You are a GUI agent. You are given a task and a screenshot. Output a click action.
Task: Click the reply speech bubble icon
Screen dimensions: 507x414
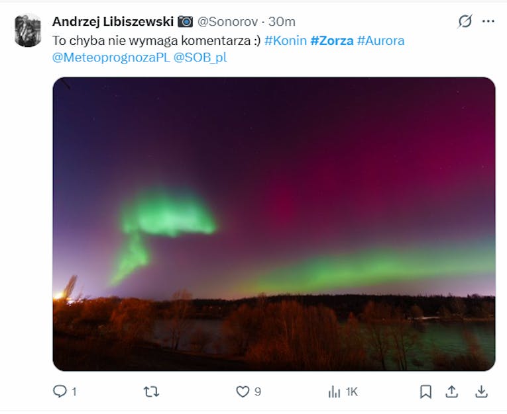click(60, 391)
